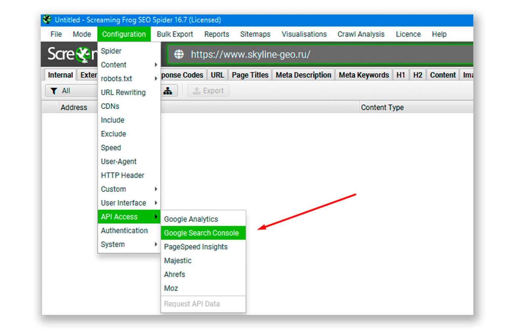Click the URL input field
Screen dimensions: 516x330
[320, 54]
